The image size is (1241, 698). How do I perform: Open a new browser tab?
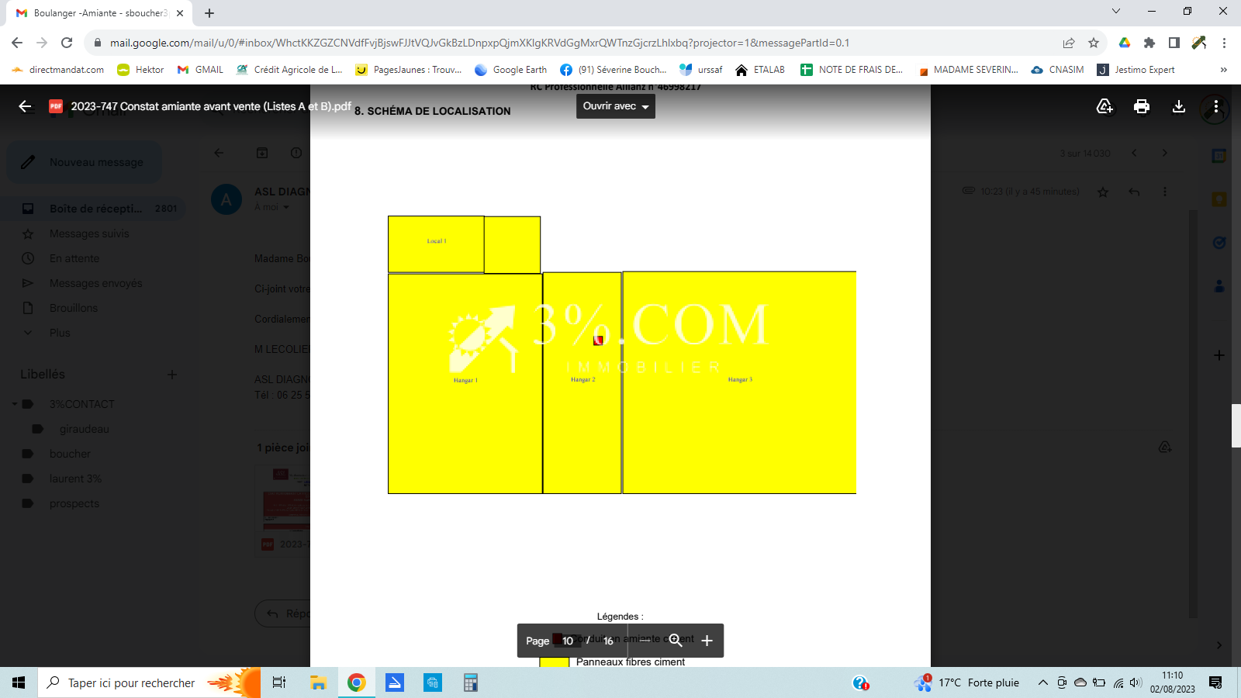pos(209,13)
